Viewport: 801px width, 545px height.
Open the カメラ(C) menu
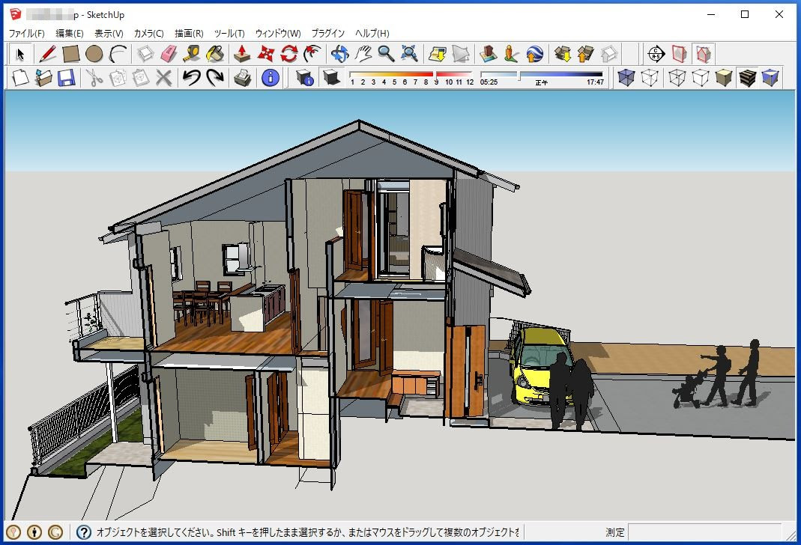pyautogui.click(x=148, y=33)
